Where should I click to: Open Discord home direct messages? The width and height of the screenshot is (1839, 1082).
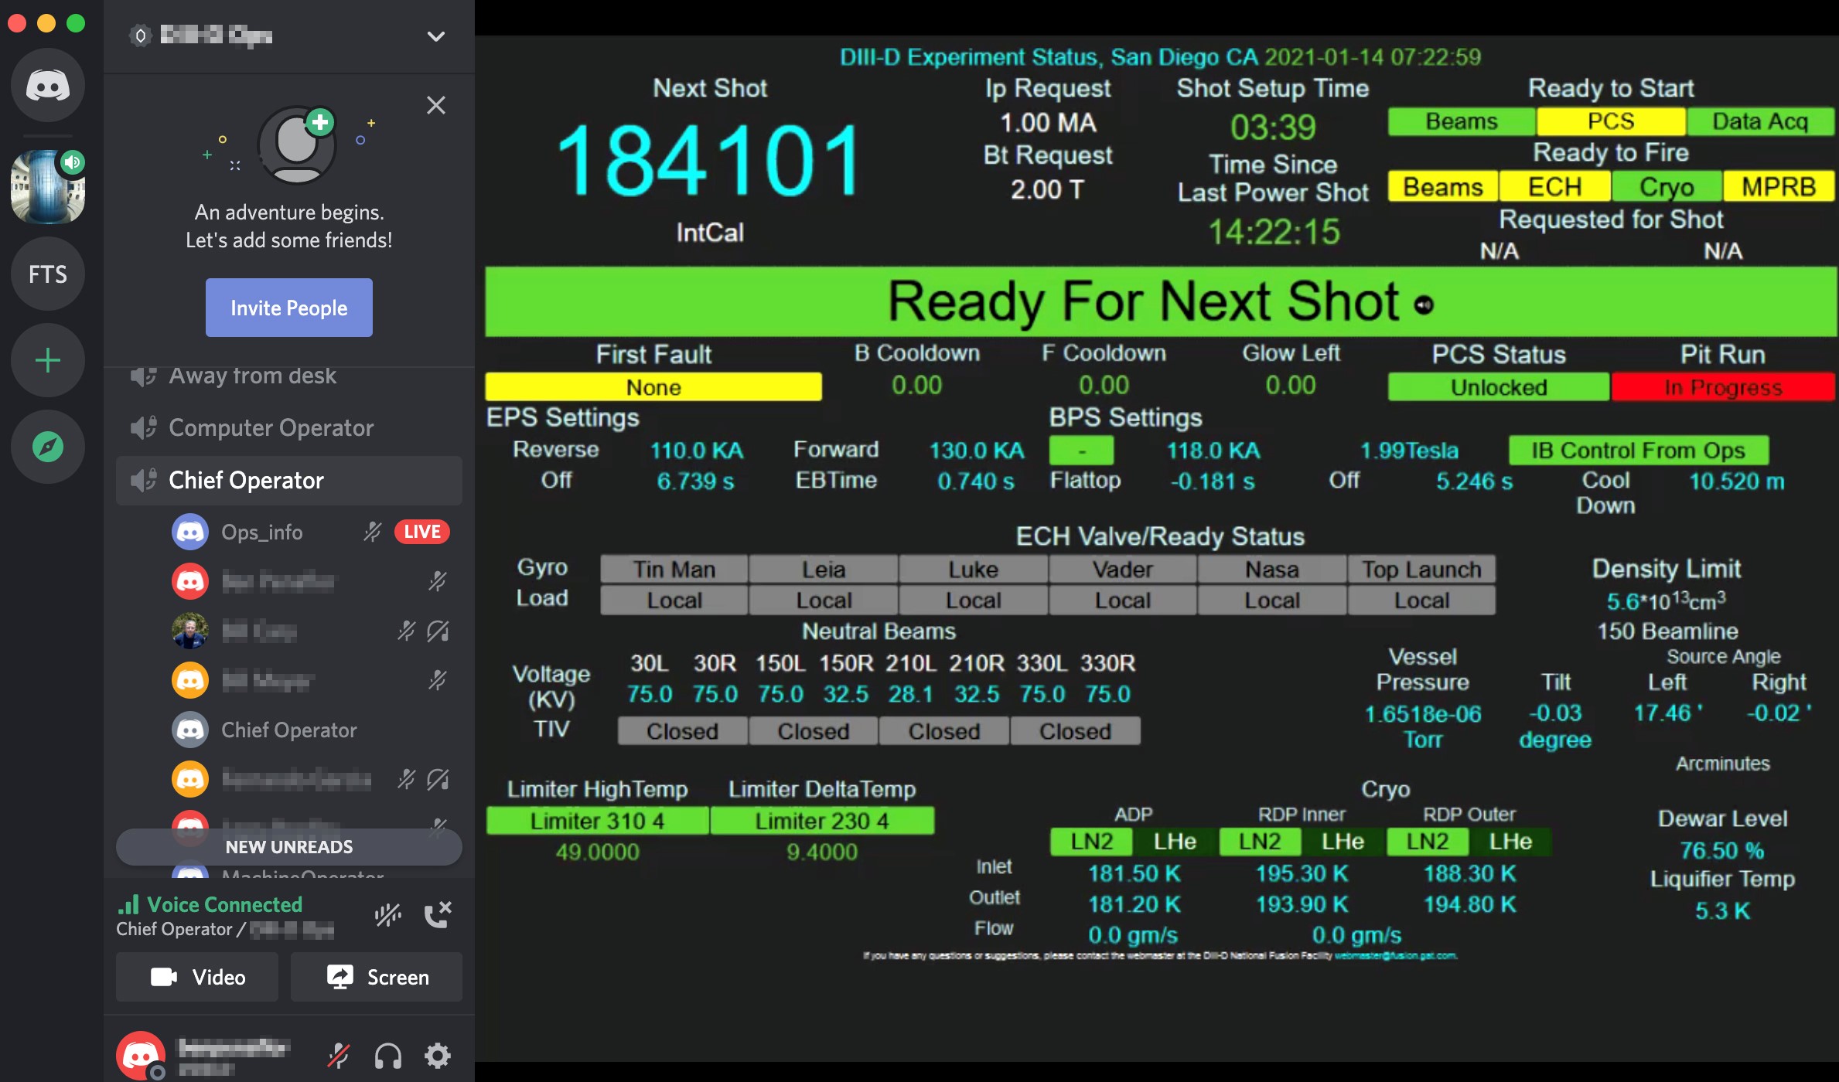coord(47,85)
